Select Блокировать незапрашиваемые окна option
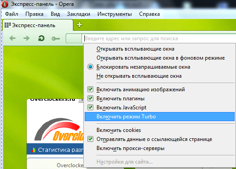 click(159, 67)
